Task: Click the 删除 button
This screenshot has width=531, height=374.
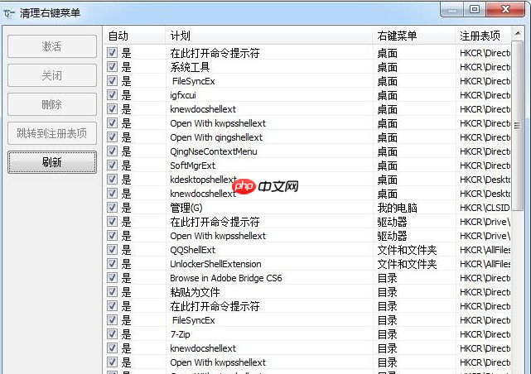Action: pos(52,104)
